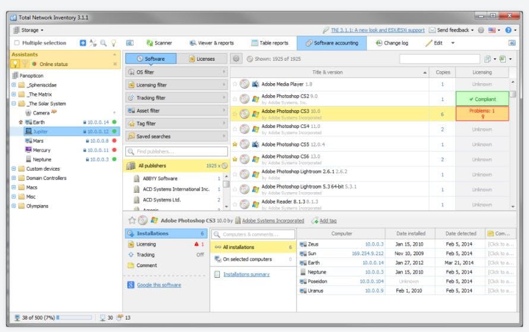Click the Edit button

[434, 43]
